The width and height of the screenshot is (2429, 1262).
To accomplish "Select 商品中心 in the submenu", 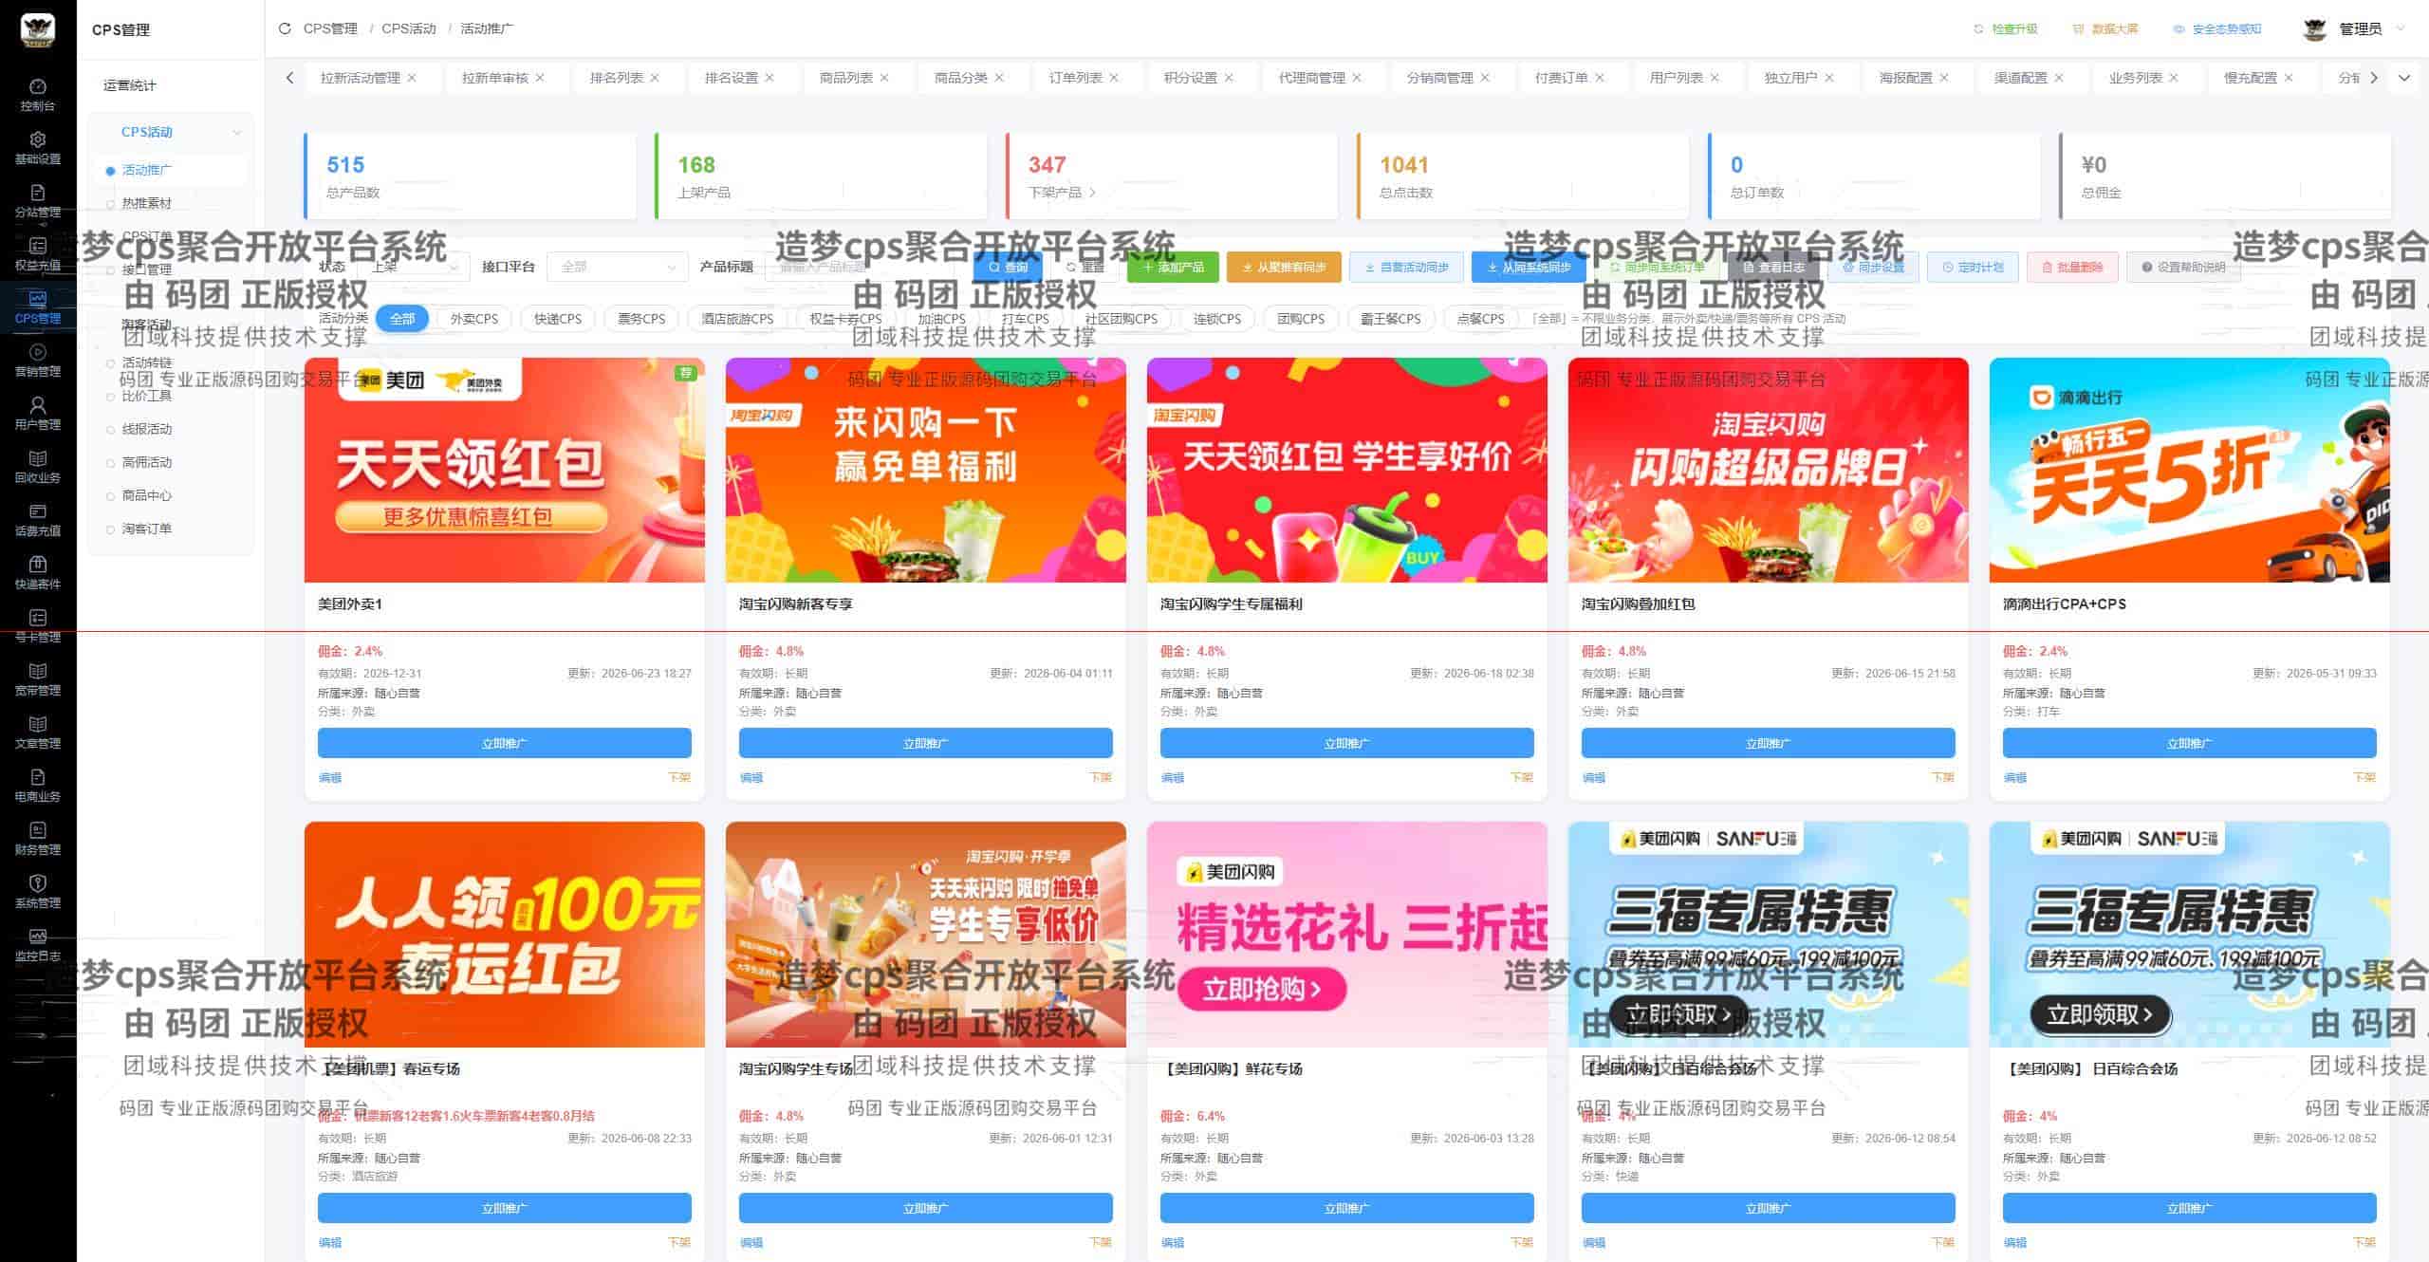I will 147,495.
